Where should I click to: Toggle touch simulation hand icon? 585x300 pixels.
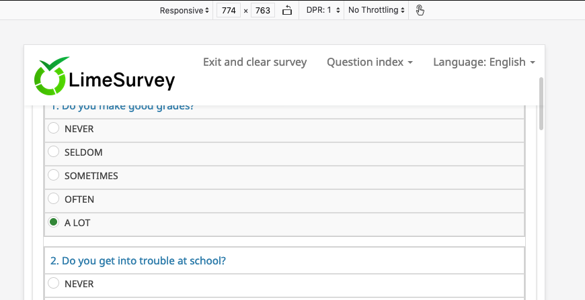(420, 10)
